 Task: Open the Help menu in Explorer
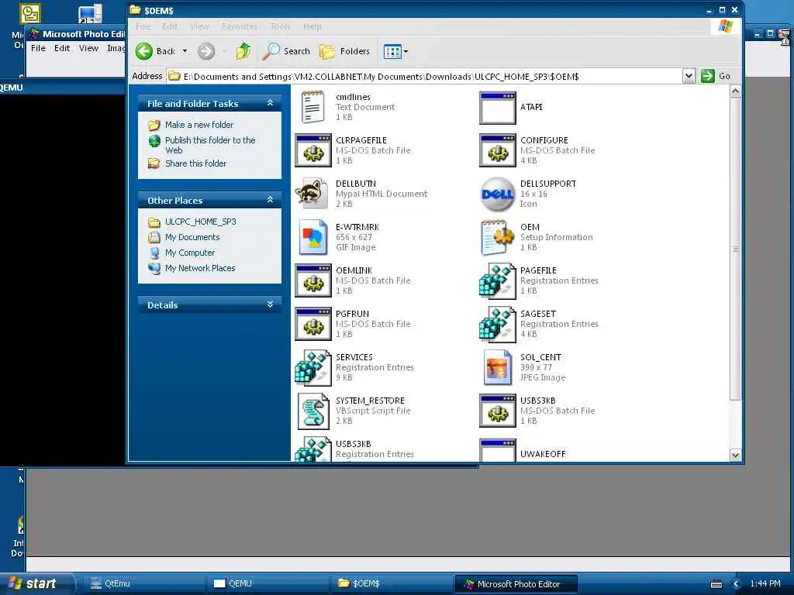tap(312, 26)
